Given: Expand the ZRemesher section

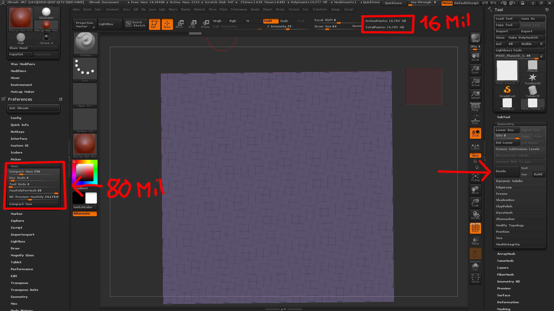Looking at the screenshot, I should coord(505,219).
